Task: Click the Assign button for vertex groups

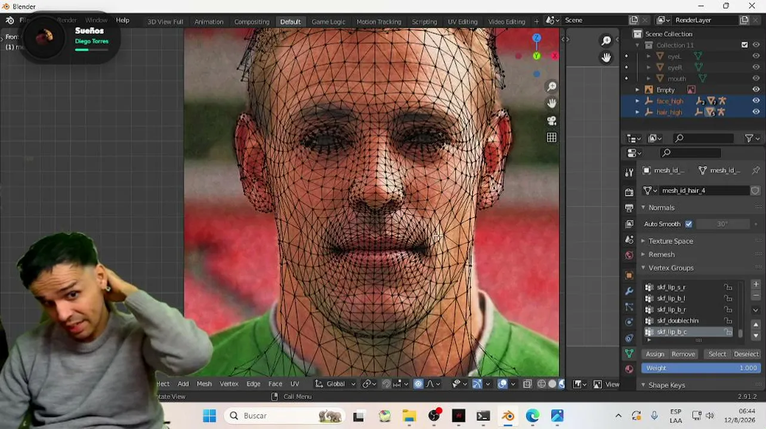Action: (654, 354)
